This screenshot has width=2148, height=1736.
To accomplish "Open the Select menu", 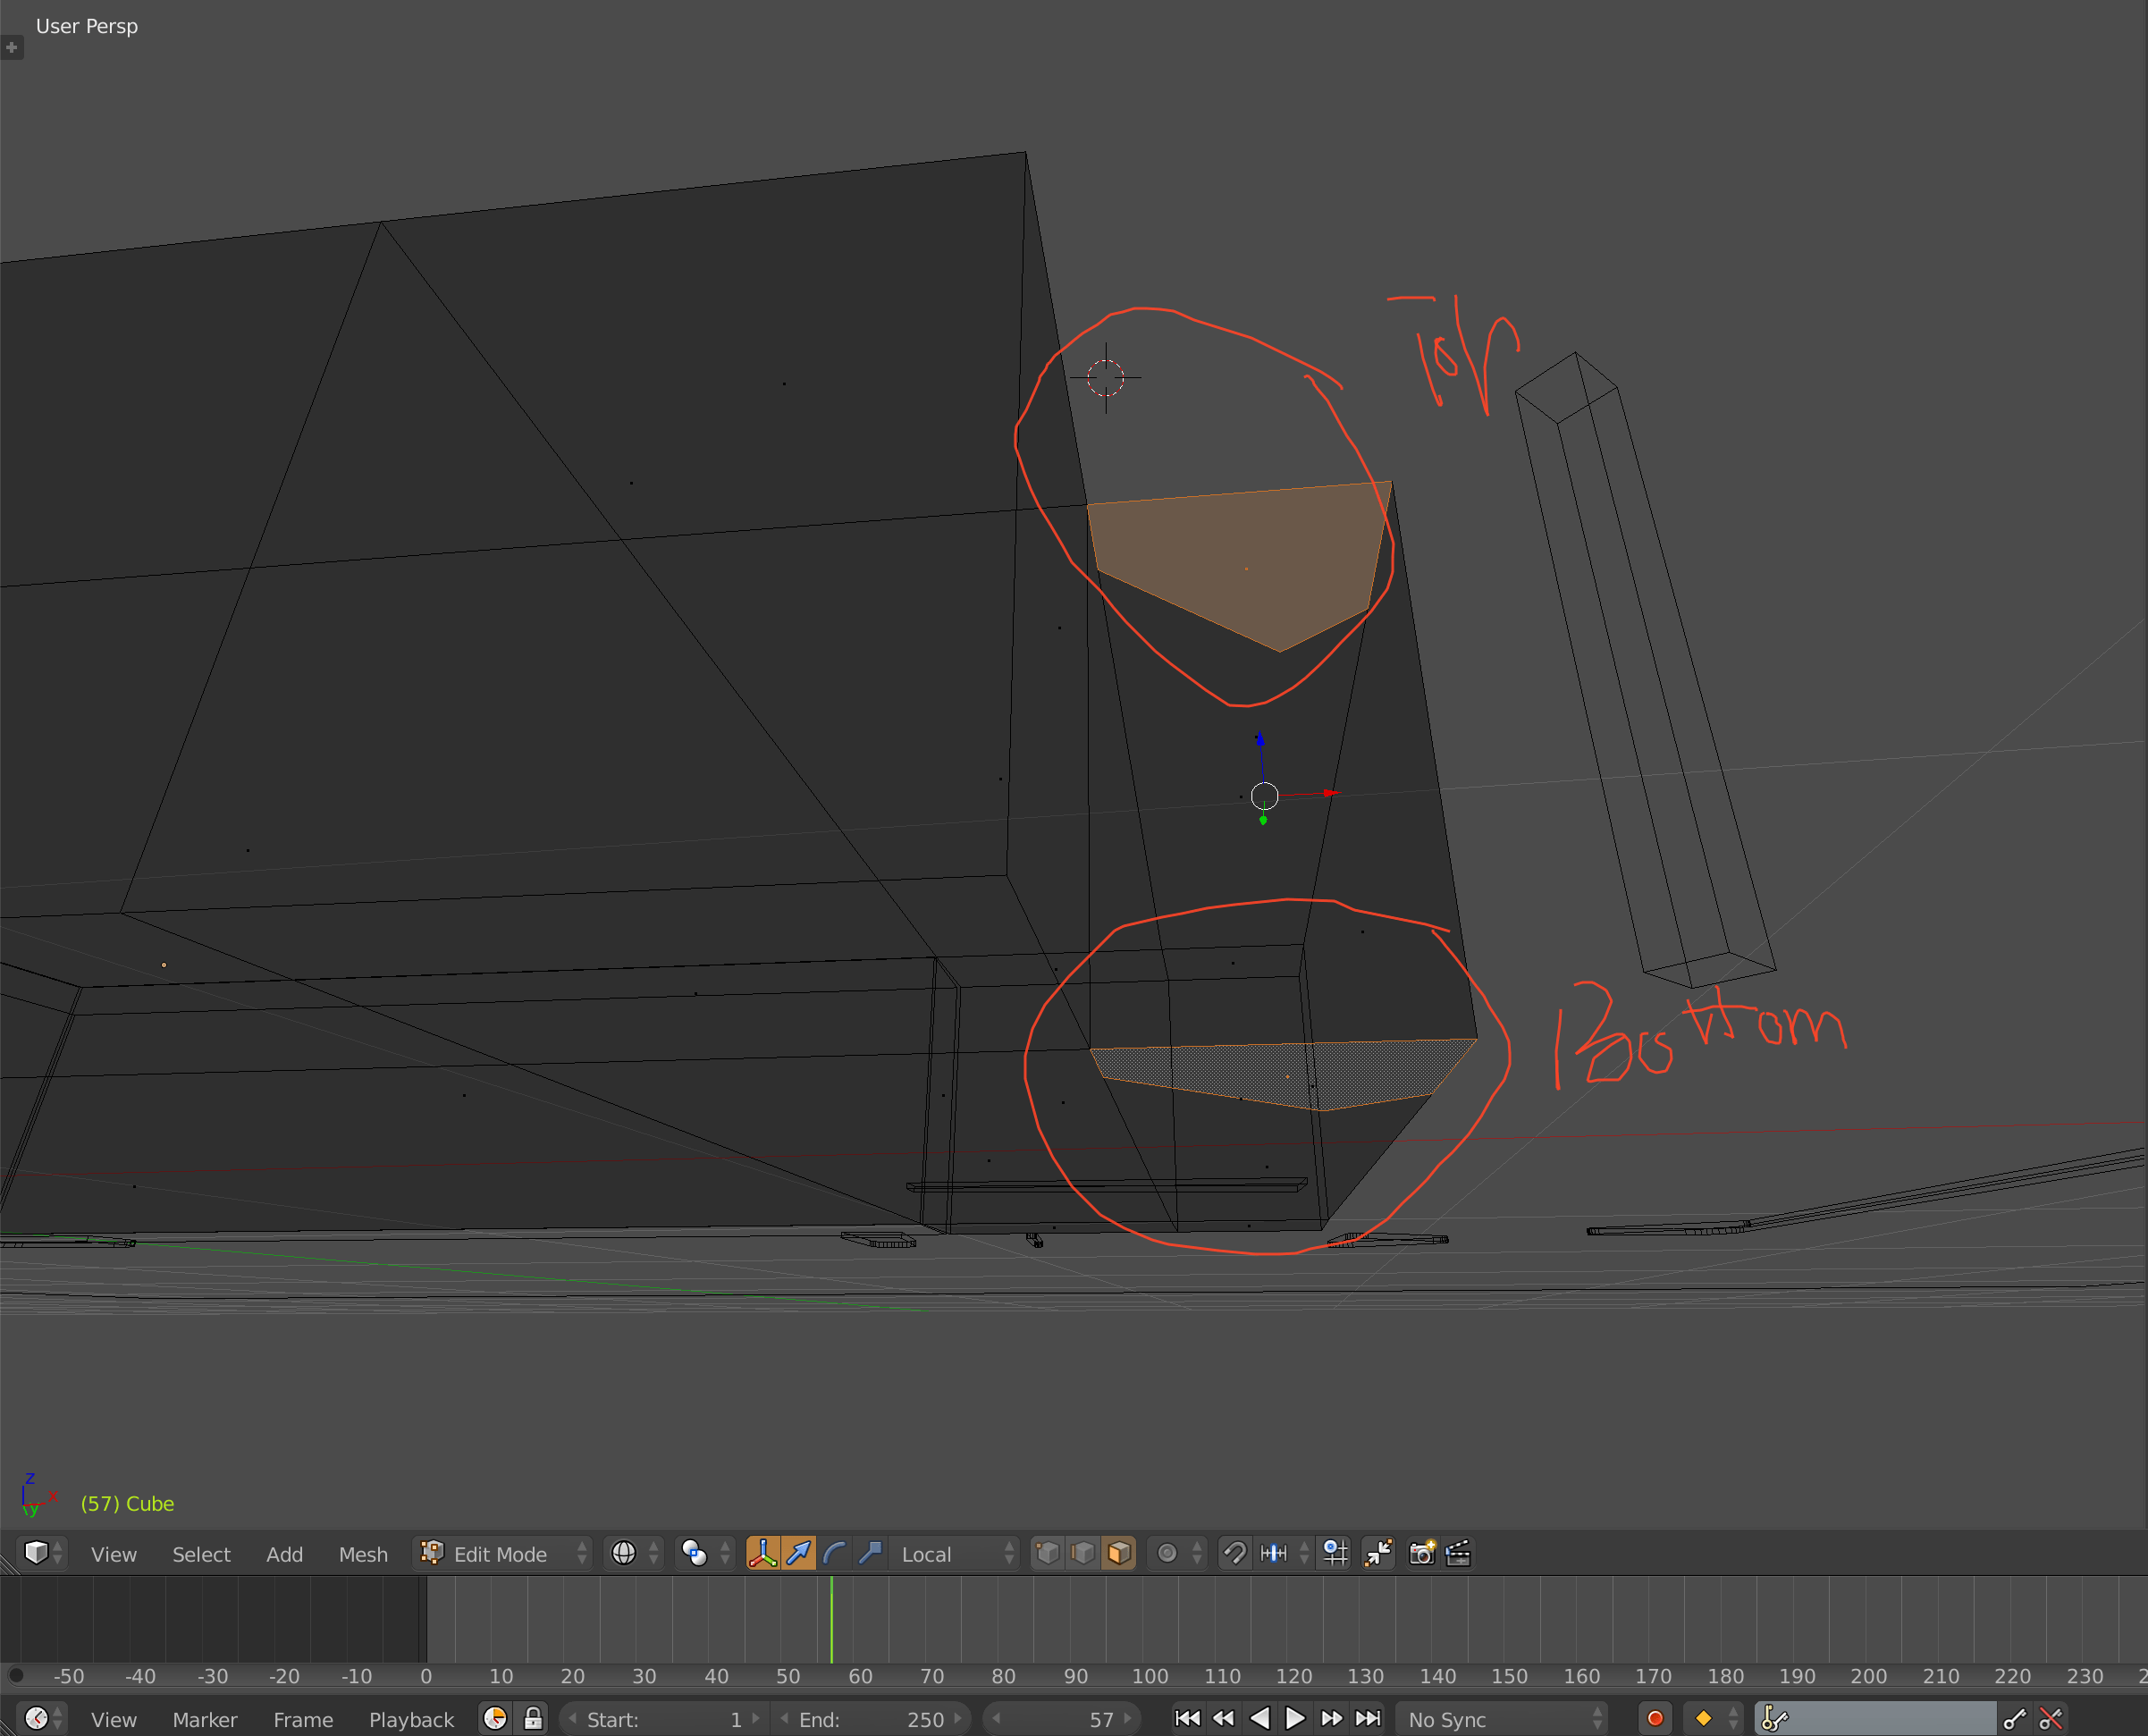I will pos(201,1553).
